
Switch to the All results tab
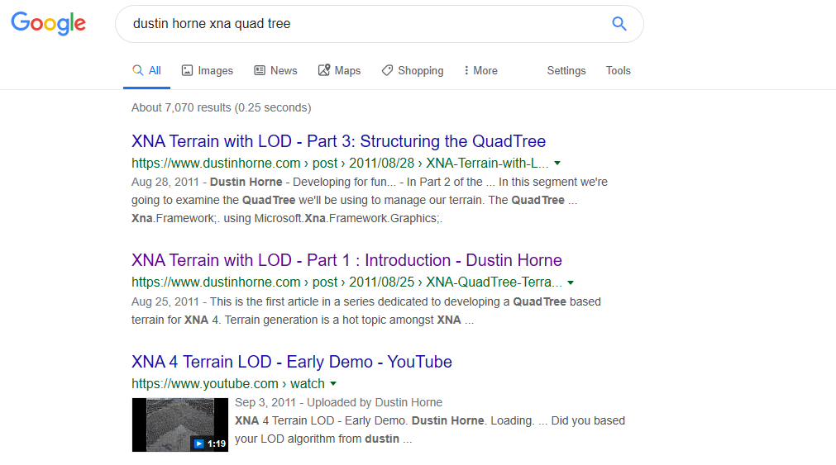[146, 71]
